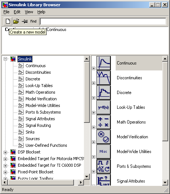Click the Simulink library icon in tree
Screen dimensions: 170x194
(13, 59)
